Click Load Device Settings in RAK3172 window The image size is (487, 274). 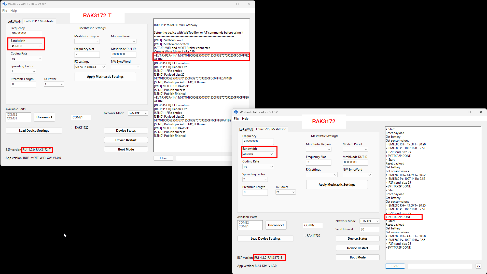(266, 239)
